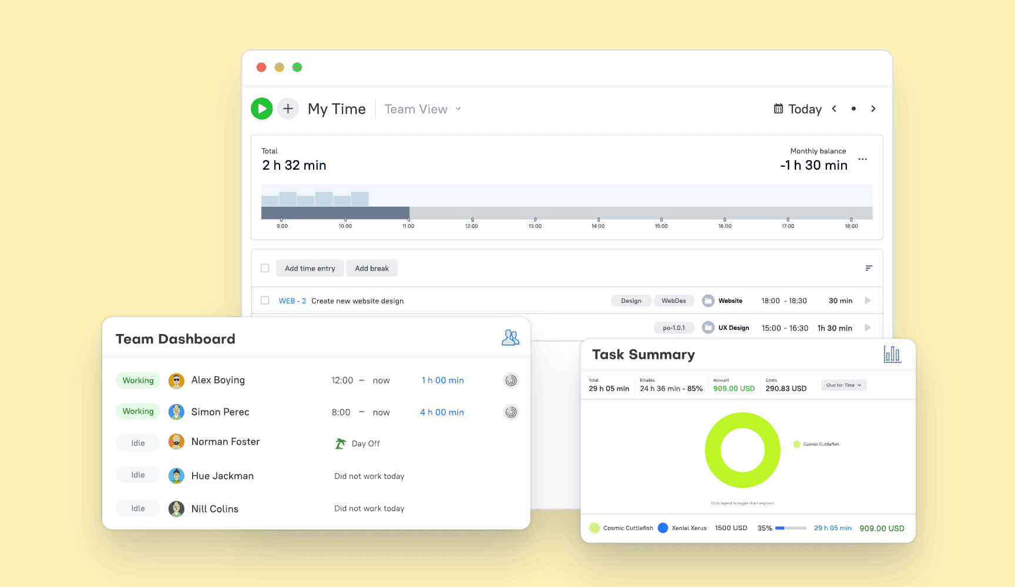Click the plus icon to add a new entry
This screenshot has height=587, width=1015.
[288, 109]
